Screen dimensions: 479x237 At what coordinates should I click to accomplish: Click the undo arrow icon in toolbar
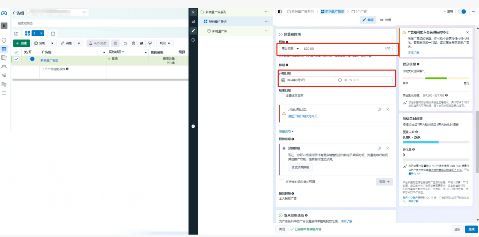(x=125, y=43)
